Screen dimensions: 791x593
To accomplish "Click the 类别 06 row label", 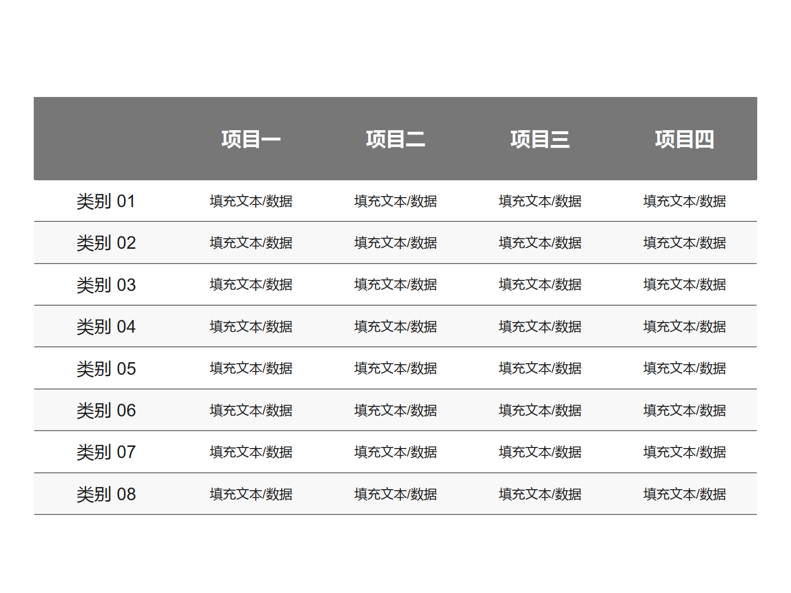I will 106,410.
